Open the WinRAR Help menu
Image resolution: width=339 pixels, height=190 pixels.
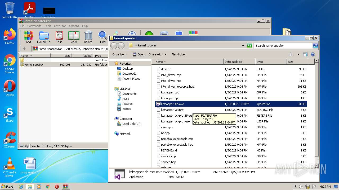tap(85, 26)
